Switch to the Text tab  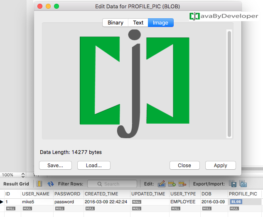click(138, 22)
